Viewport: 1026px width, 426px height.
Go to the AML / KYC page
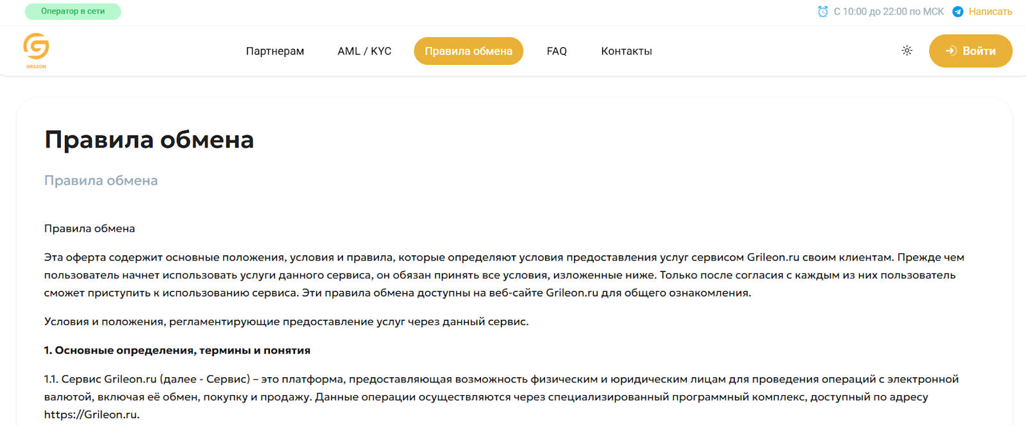pyautogui.click(x=364, y=51)
